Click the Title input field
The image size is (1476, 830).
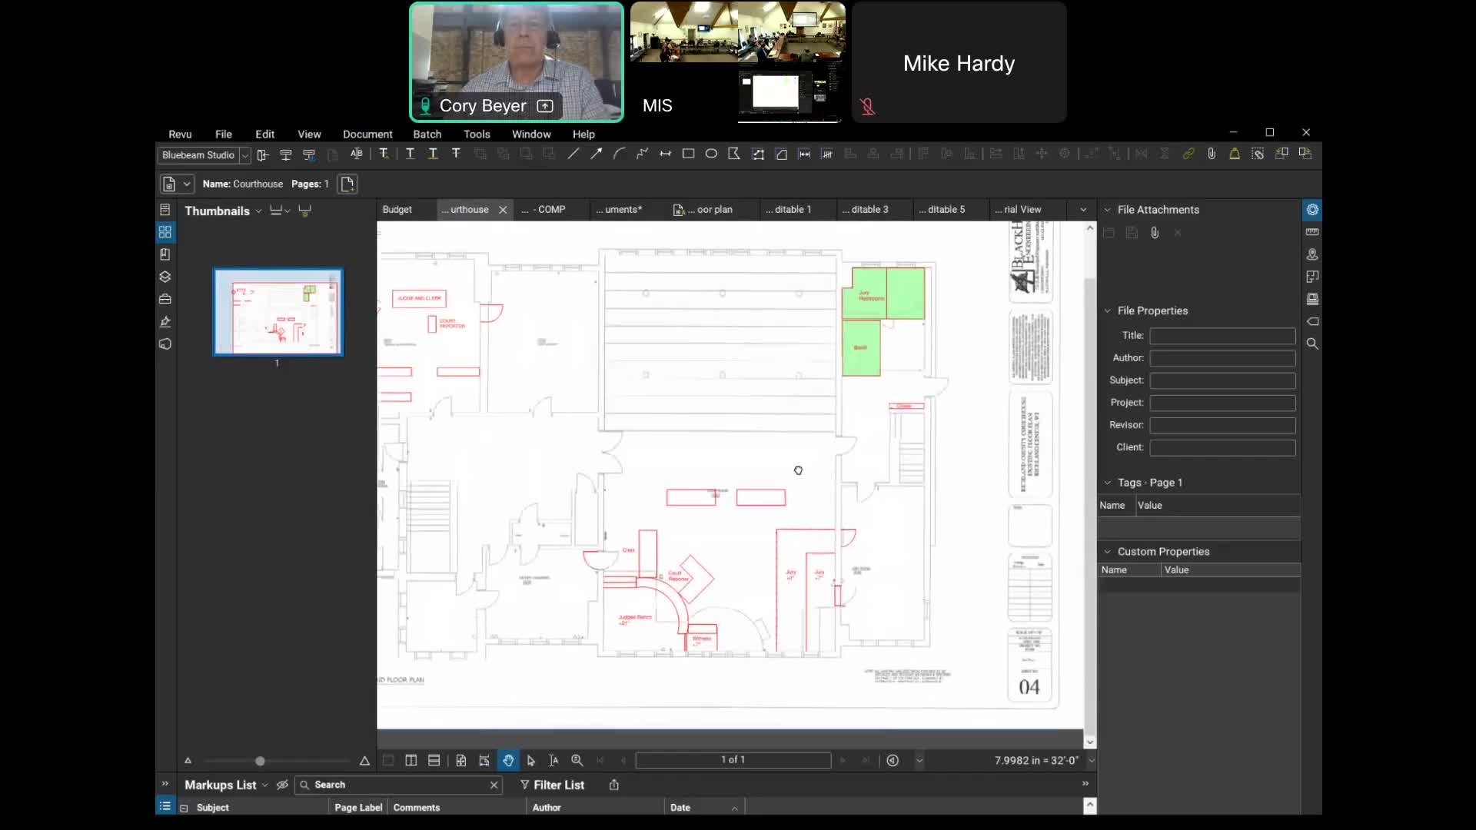[1222, 336]
